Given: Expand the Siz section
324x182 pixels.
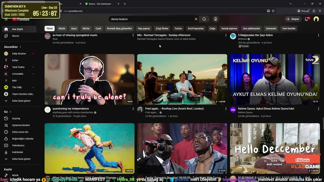Looking at the screenshot, I should (8, 112).
